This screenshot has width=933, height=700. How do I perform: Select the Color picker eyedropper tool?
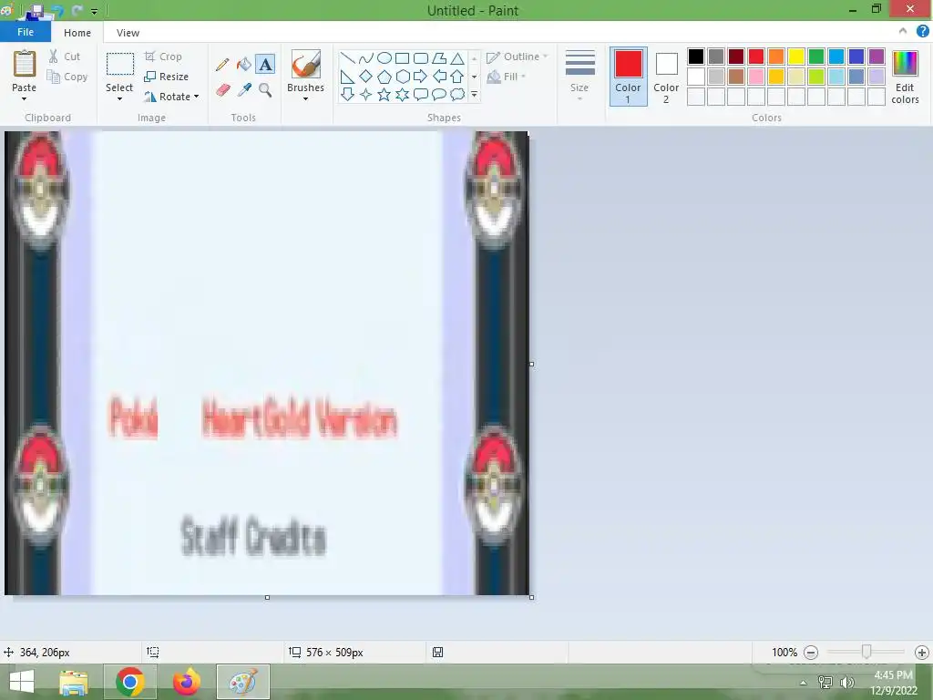pyautogui.click(x=244, y=90)
